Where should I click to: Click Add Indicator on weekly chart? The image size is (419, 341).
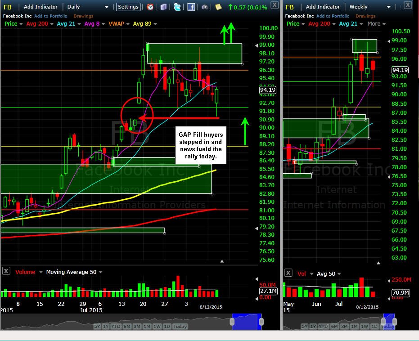point(323,7)
